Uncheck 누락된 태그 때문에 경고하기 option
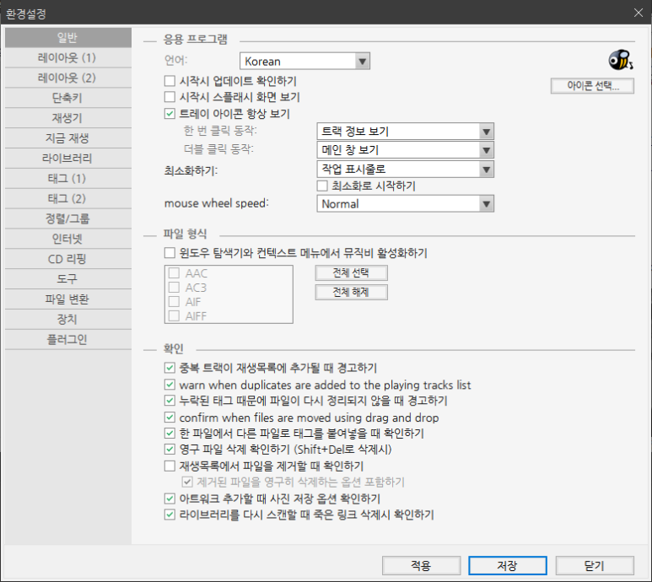 170,401
